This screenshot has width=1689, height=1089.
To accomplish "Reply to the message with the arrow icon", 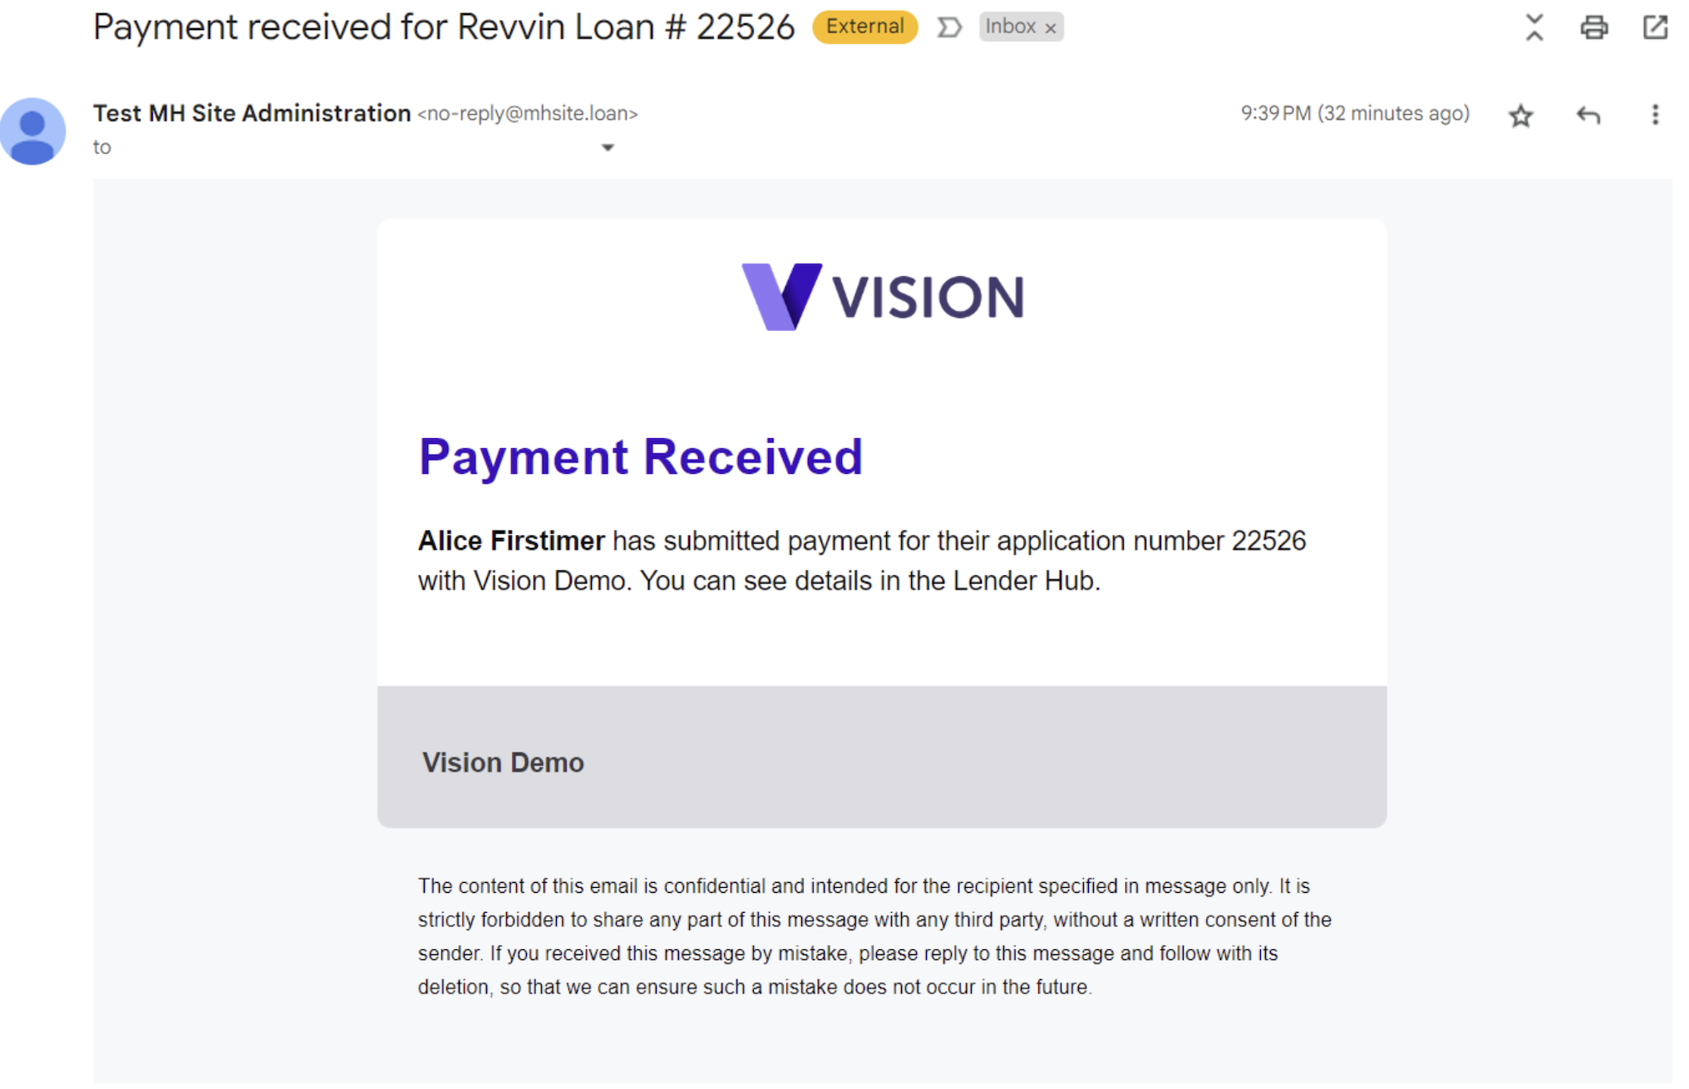I will (x=1588, y=115).
